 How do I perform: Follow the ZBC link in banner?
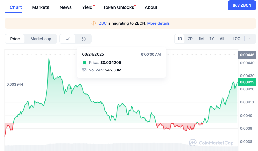tap(103, 23)
